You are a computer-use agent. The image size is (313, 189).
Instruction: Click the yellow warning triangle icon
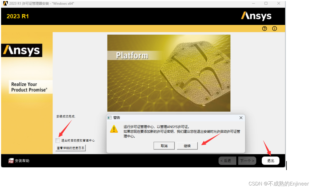click(x=114, y=129)
